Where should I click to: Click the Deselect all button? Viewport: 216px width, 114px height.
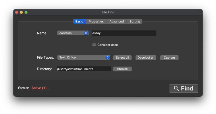(x=146, y=58)
